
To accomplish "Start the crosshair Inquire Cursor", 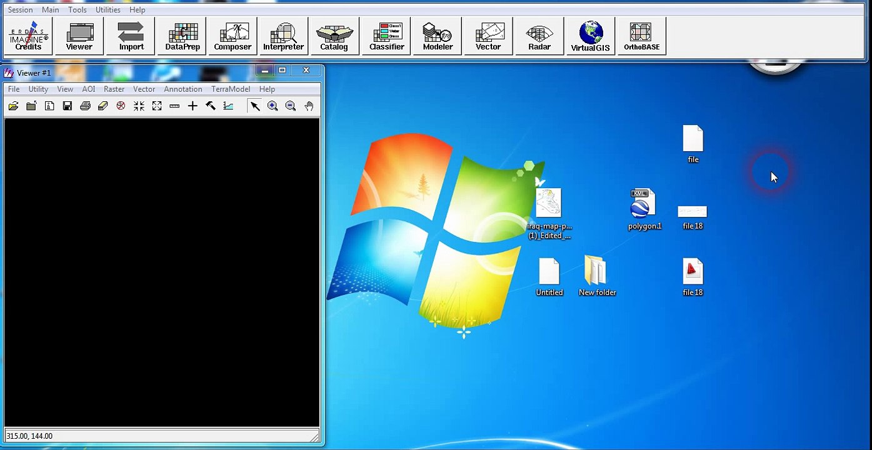I will coord(193,106).
